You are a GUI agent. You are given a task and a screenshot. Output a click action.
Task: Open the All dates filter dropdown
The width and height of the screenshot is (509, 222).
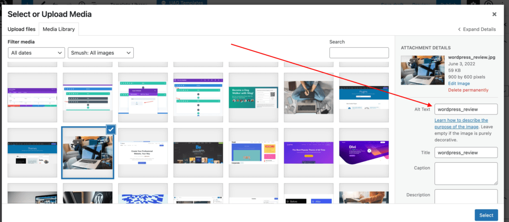click(36, 53)
